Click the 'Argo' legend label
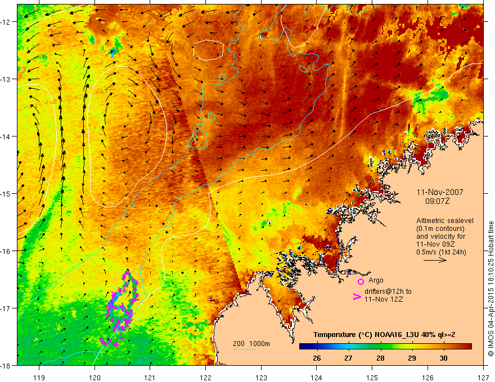This screenshot has height=382, width=495. 376,280
